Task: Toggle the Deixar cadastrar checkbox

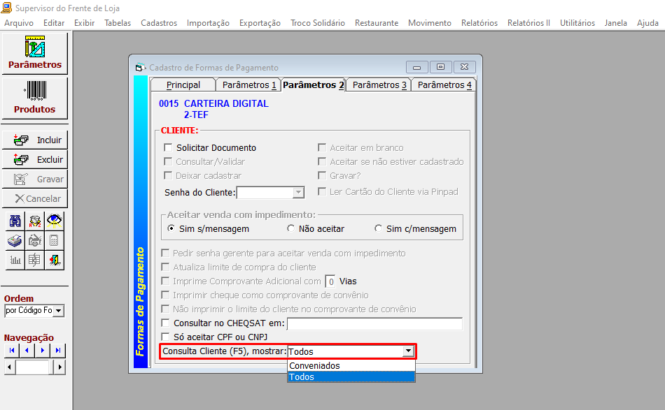Action: tap(169, 175)
